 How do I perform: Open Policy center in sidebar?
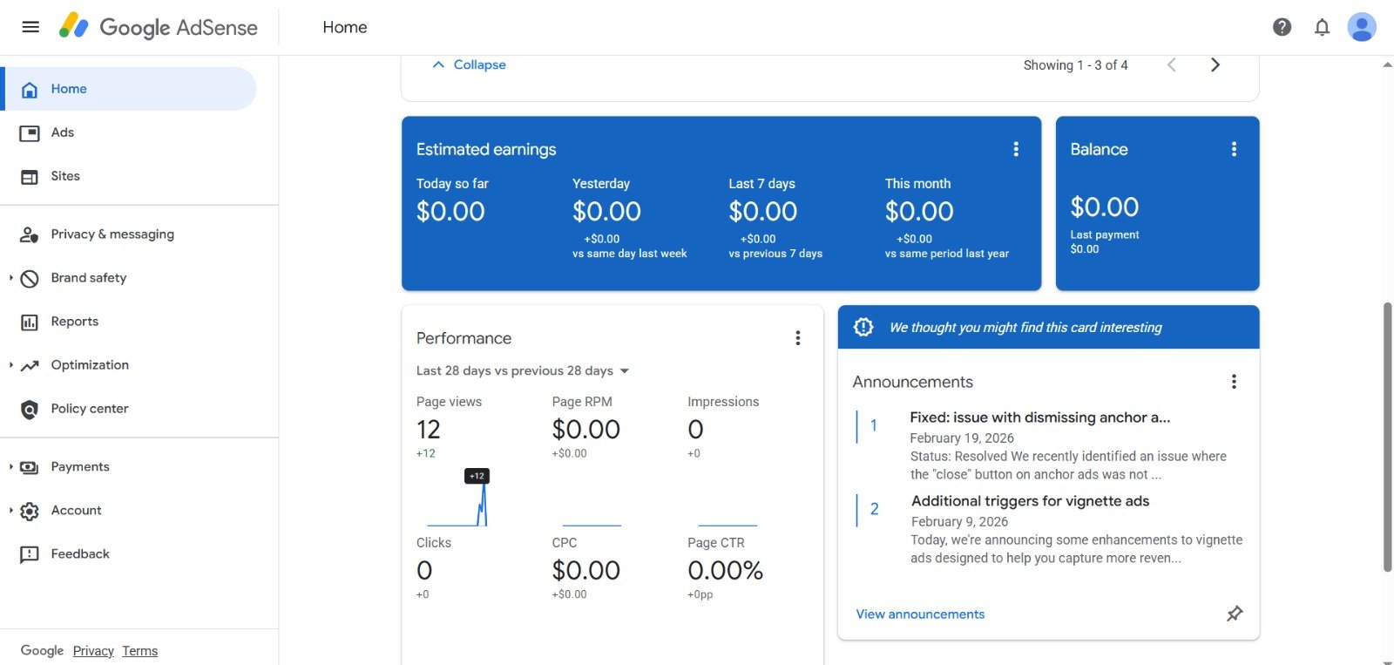[89, 409]
